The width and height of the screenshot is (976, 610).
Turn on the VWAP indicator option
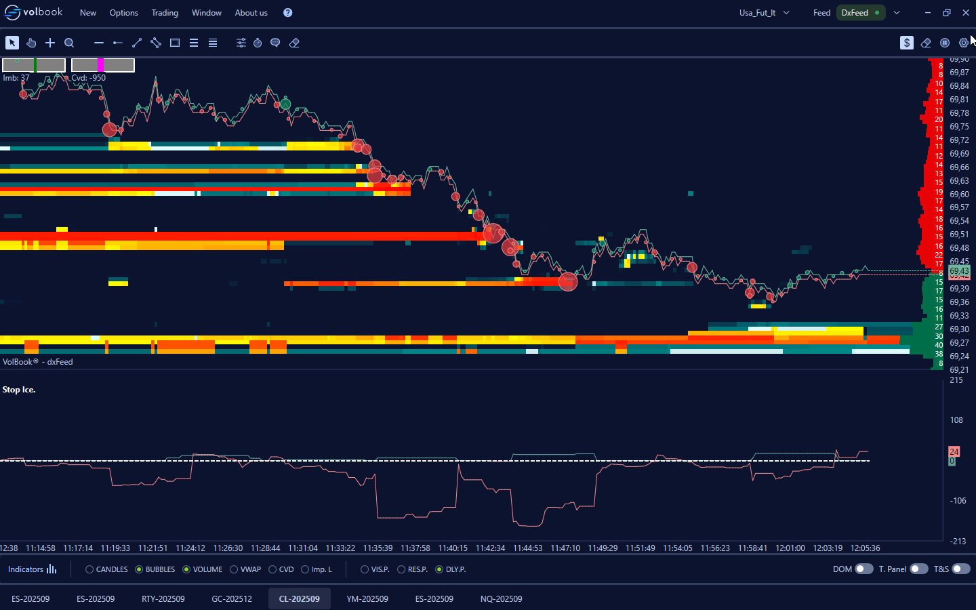point(234,569)
